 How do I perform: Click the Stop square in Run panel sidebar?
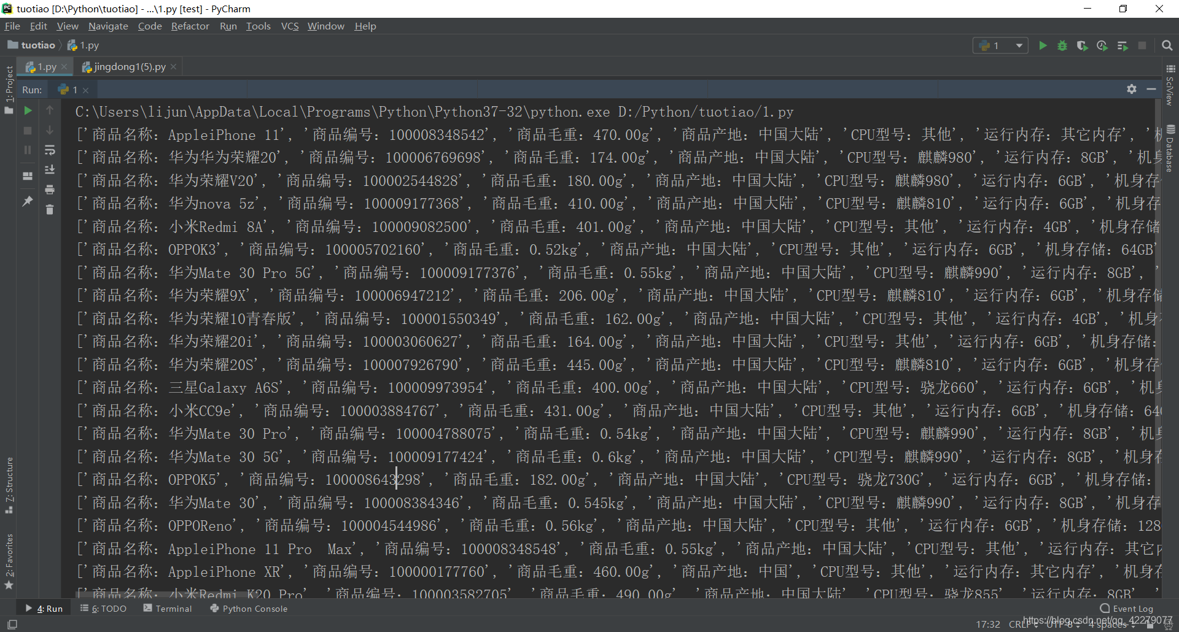click(28, 131)
